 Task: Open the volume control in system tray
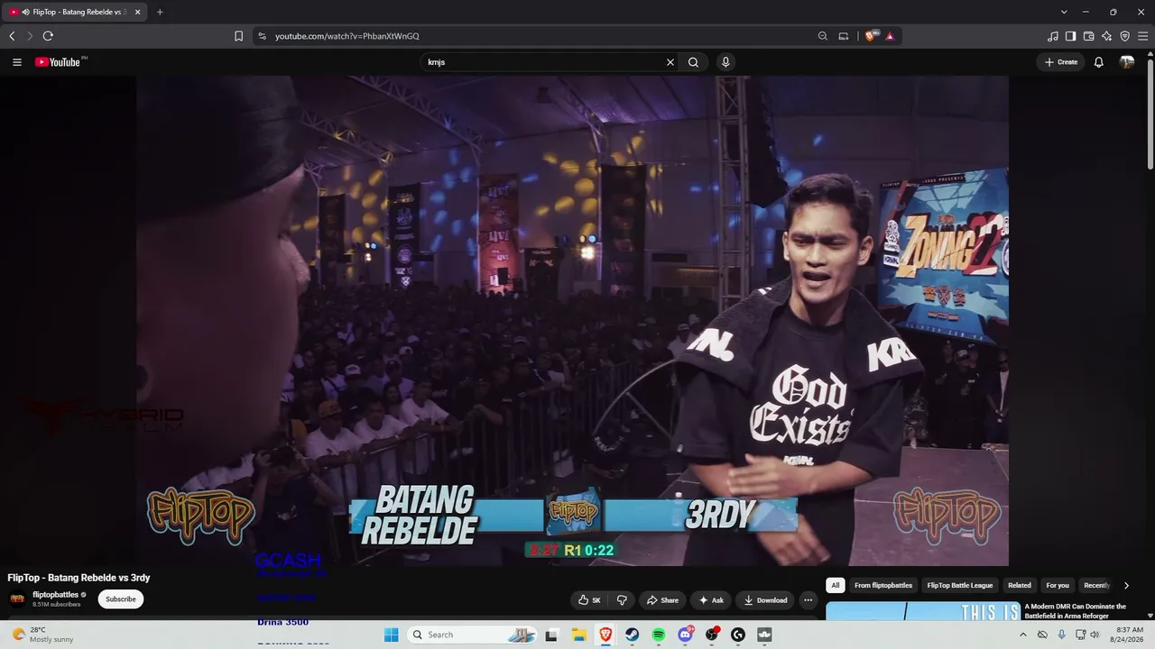[1095, 635]
